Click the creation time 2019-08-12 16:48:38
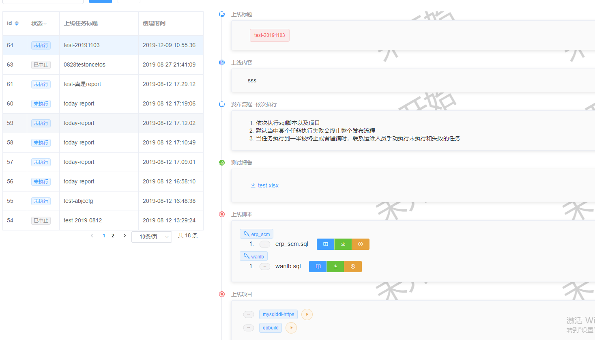Image resolution: width=595 pixels, height=340 pixels. 169,201
